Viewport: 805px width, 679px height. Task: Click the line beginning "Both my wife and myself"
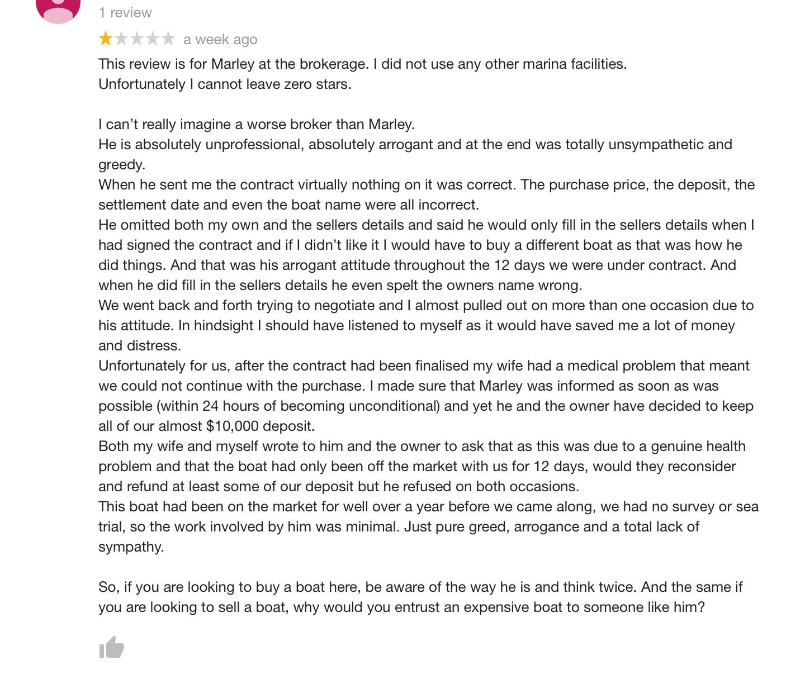[x=422, y=446]
